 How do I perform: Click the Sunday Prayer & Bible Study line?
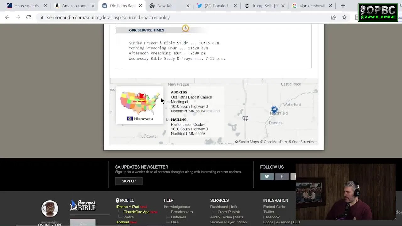[175, 43]
